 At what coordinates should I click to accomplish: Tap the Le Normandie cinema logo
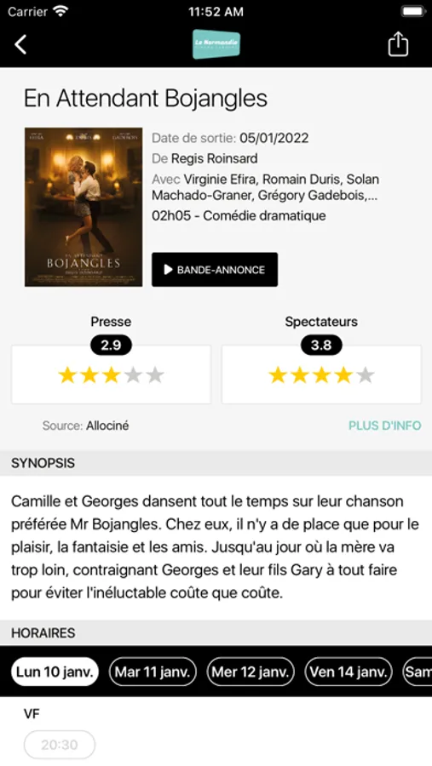(216, 44)
